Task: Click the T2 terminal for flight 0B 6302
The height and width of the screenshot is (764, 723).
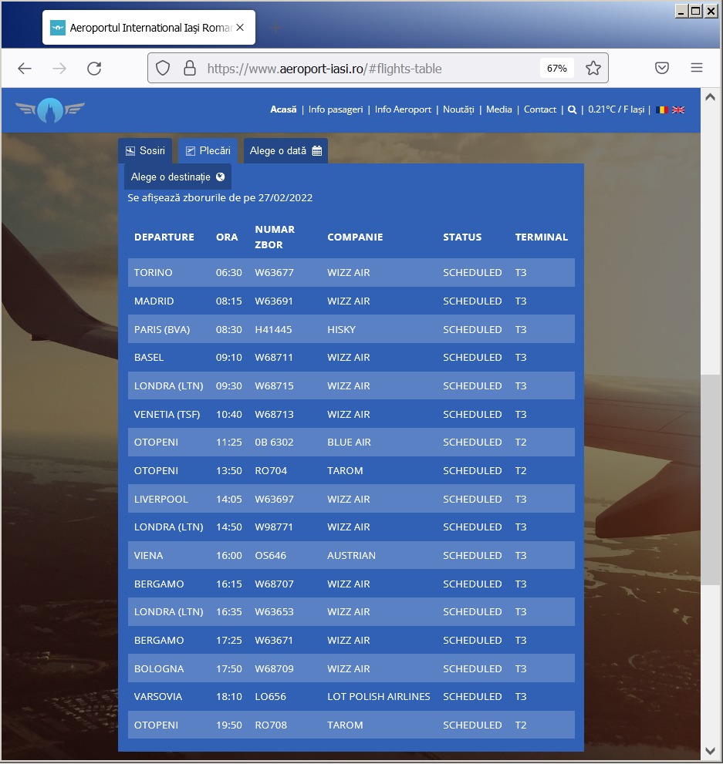Action: point(521,442)
